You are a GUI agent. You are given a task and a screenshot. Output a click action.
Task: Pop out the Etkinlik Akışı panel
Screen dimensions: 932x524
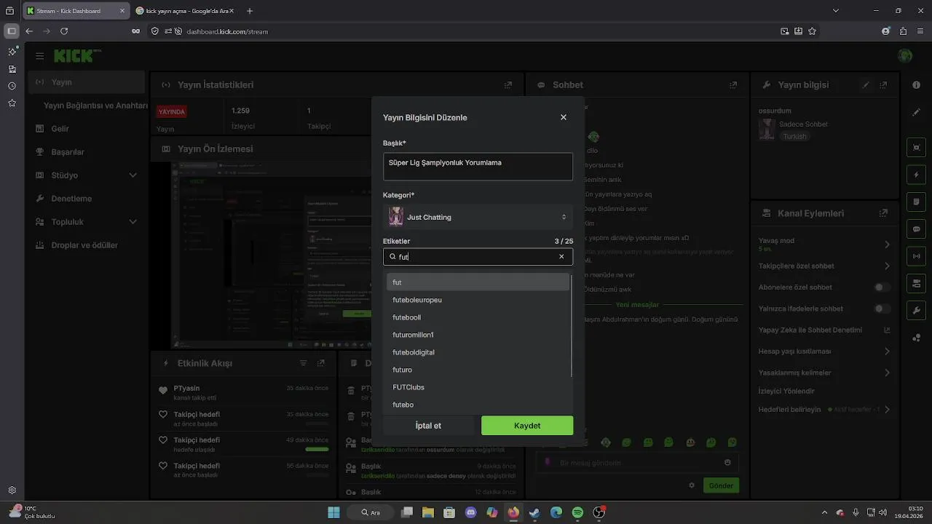click(321, 363)
